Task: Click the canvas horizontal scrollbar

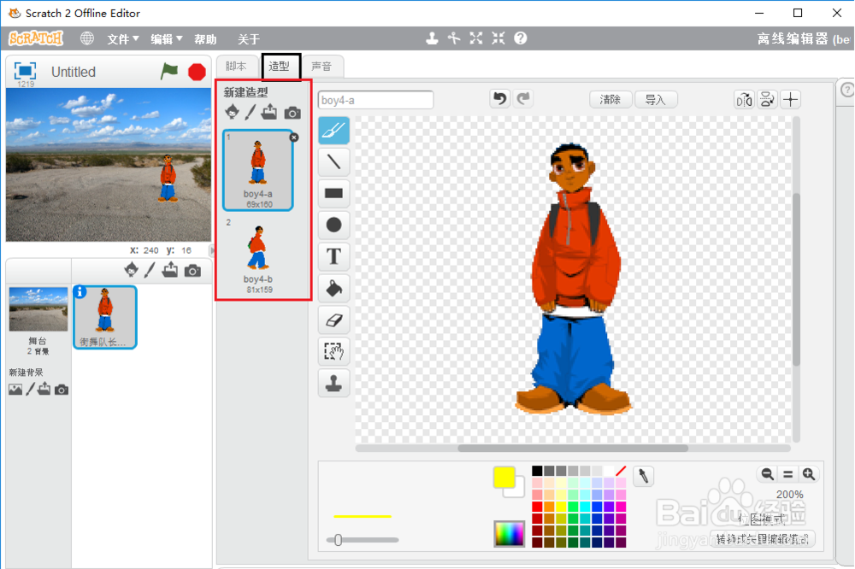Action: (573, 448)
